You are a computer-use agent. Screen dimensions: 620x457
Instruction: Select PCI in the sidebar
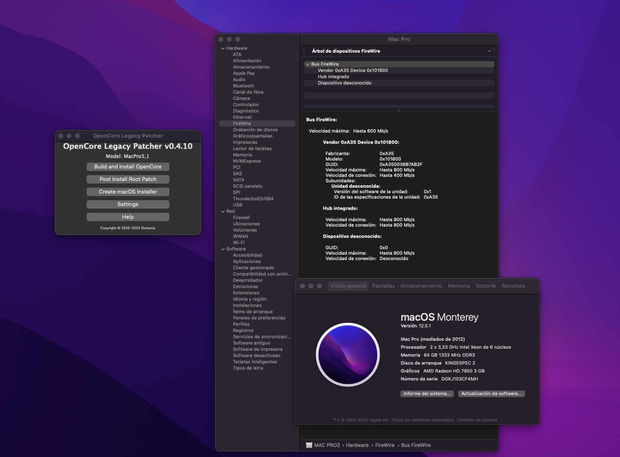click(237, 168)
